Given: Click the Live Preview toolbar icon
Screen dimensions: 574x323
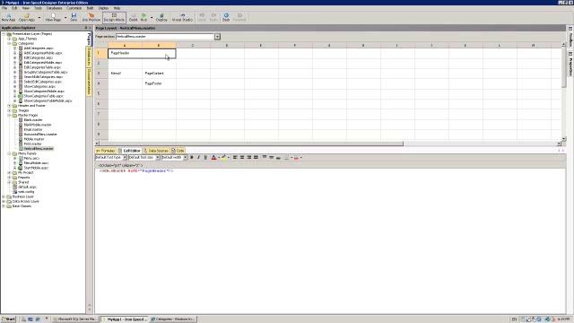Looking at the screenshot, I should pos(91,17).
